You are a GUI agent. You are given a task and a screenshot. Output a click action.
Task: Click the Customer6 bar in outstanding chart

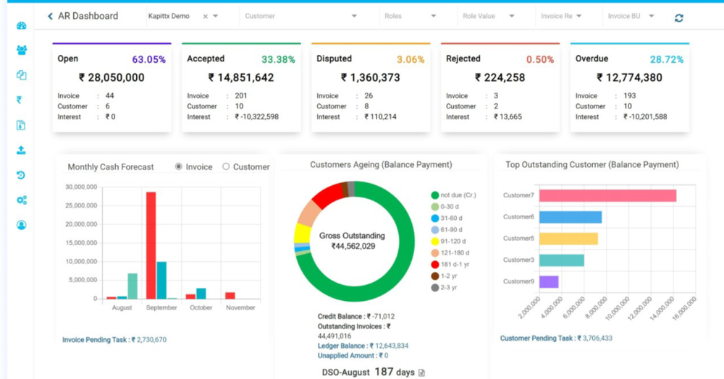pos(571,217)
